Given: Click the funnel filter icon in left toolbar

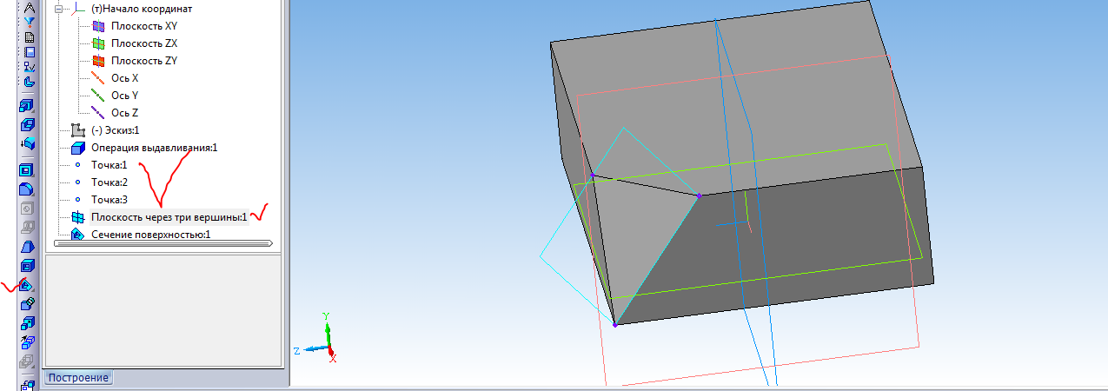Looking at the screenshot, I should 28,21.
